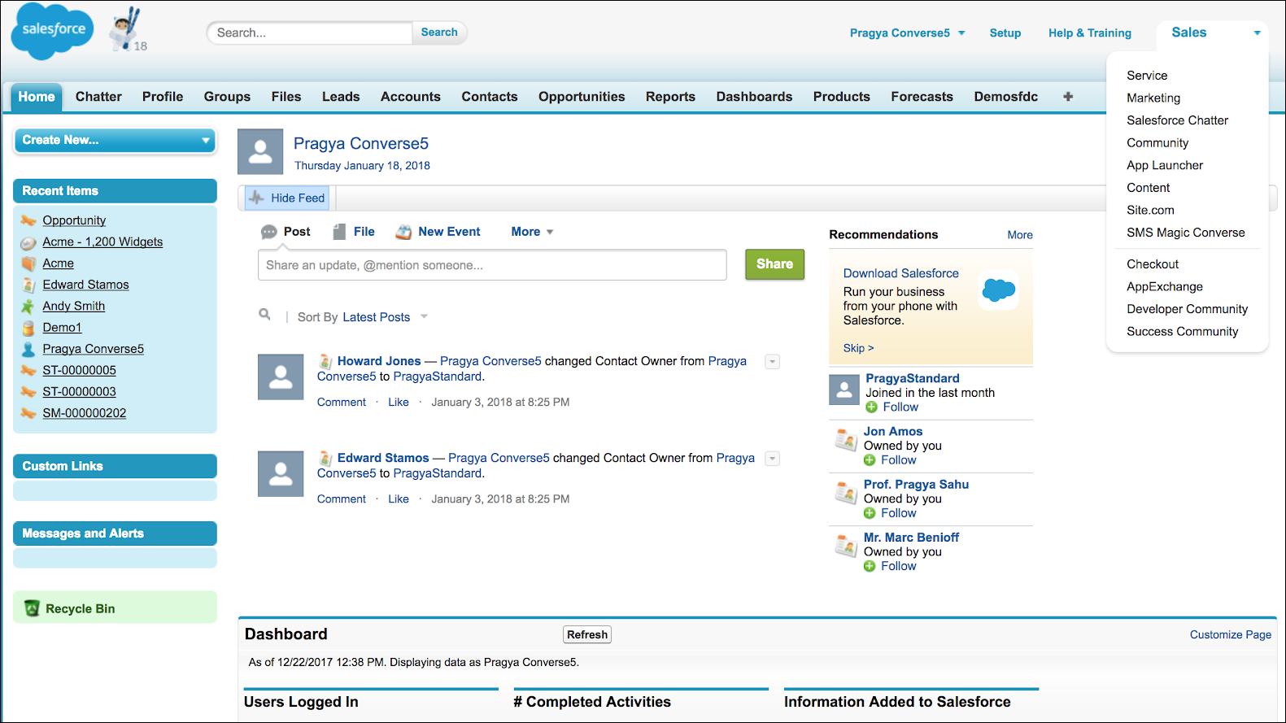Click the Salesforce cloud logo
This screenshot has height=723, width=1286.
53,31
